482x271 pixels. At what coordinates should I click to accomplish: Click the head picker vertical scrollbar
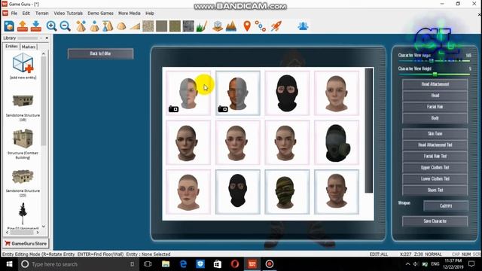tap(369, 130)
